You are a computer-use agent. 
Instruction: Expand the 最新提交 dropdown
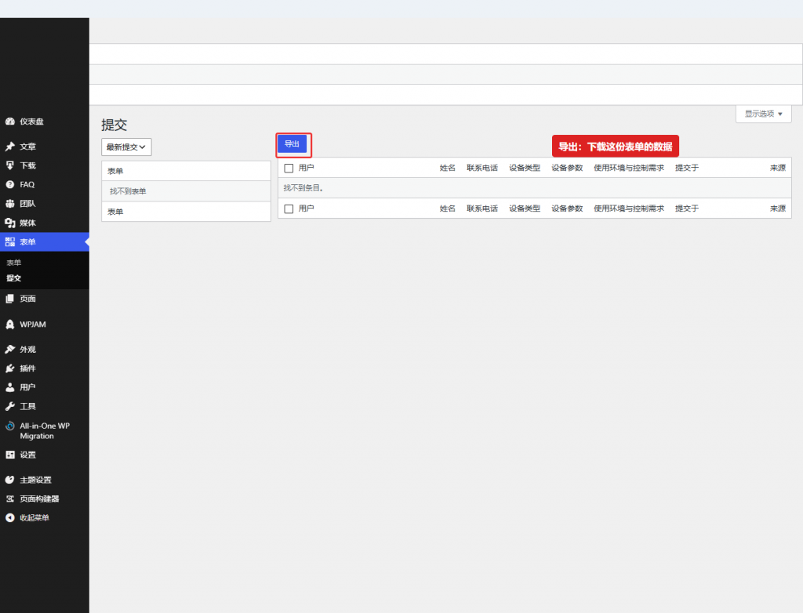126,147
